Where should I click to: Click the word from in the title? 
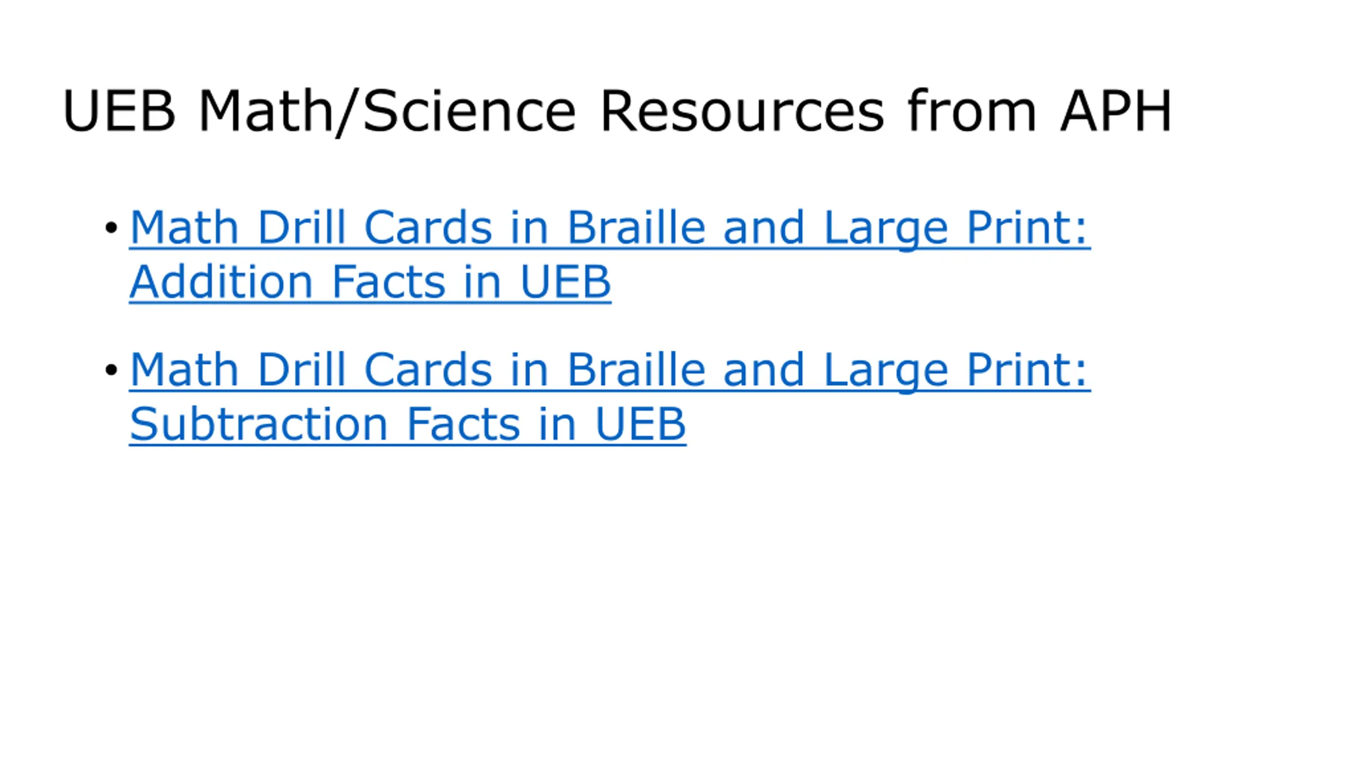click(971, 110)
